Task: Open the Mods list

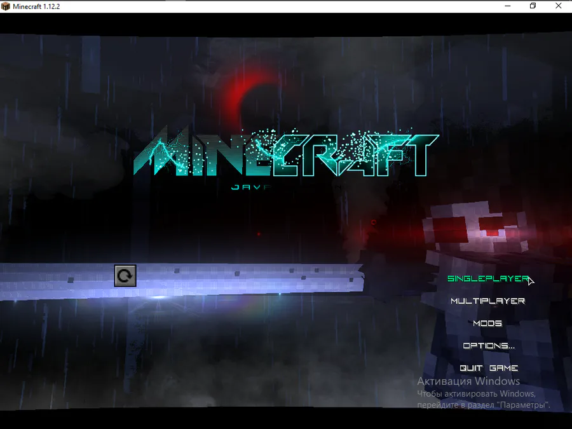Action: [487, 323]
